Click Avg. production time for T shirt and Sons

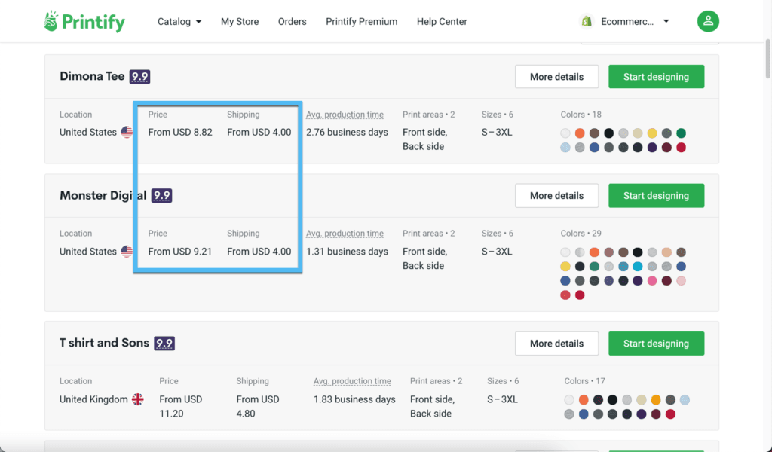click(352, 381)
